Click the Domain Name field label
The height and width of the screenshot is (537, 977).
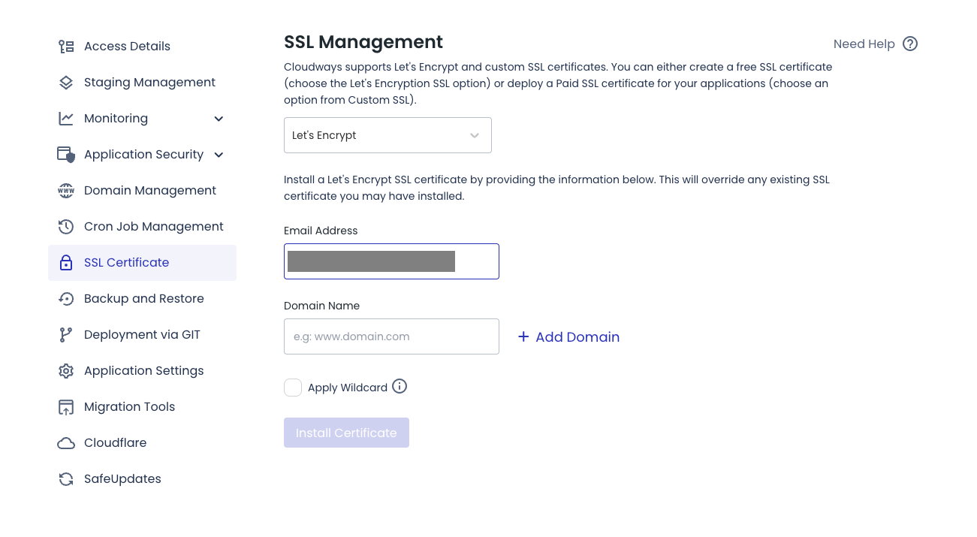click(321, 306)
